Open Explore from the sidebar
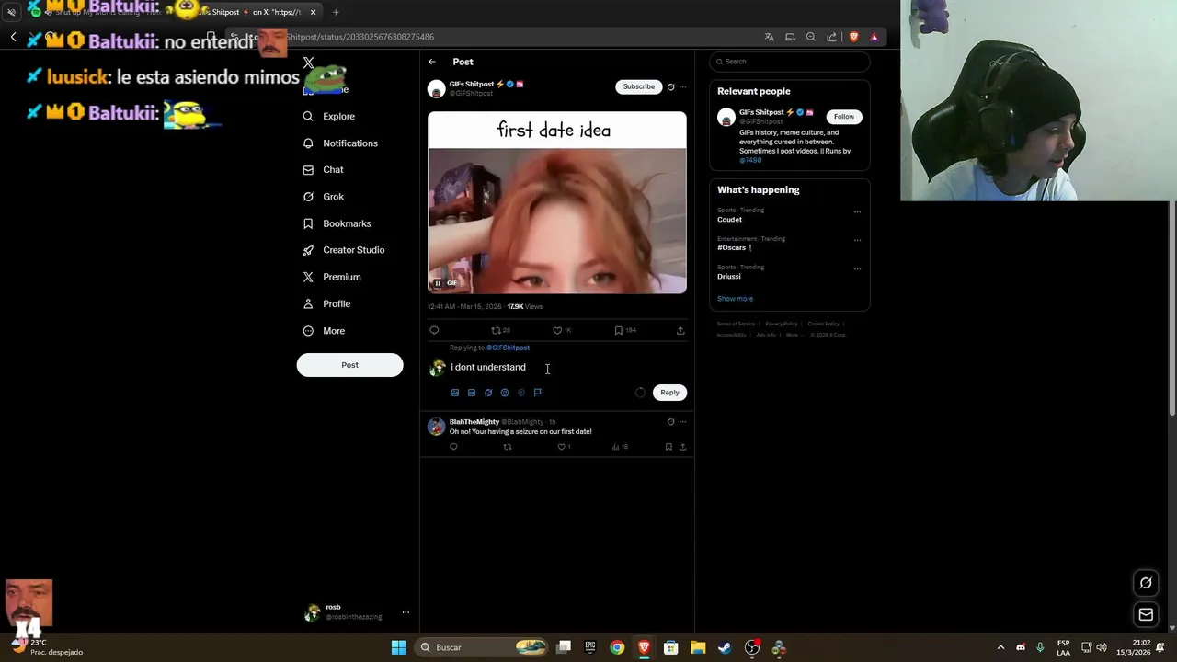This screenshot has width=1177, height=662. [x=329, y=117]
